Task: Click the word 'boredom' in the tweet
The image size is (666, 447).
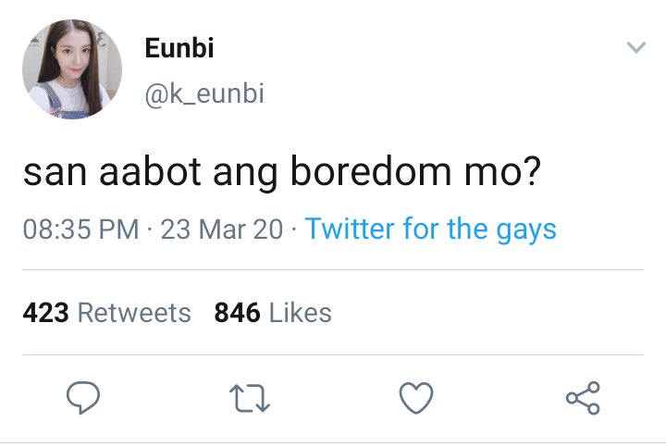Action: pos(371,171)
